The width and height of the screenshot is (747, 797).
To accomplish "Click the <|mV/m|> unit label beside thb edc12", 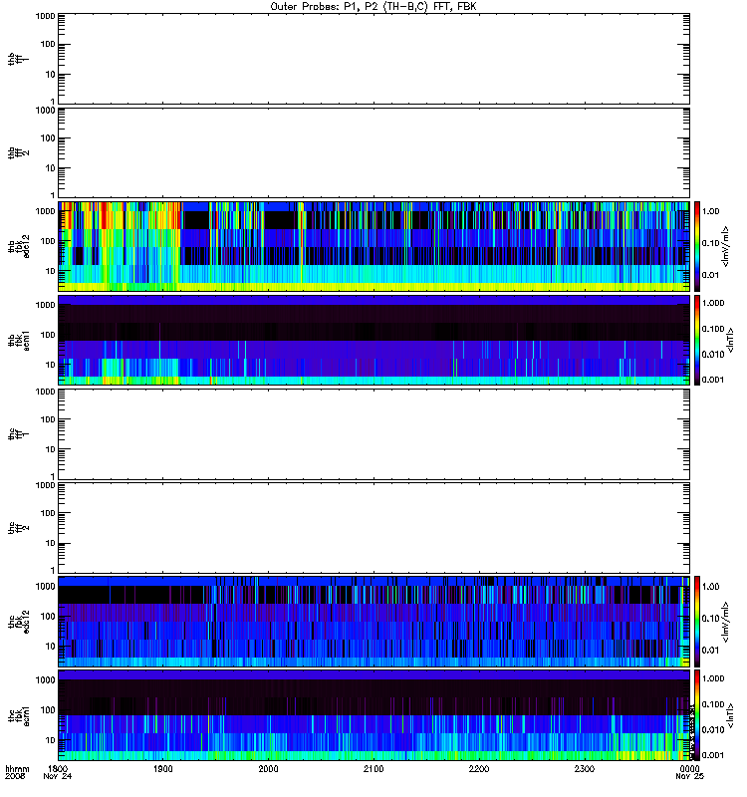I will pos(726,246).
